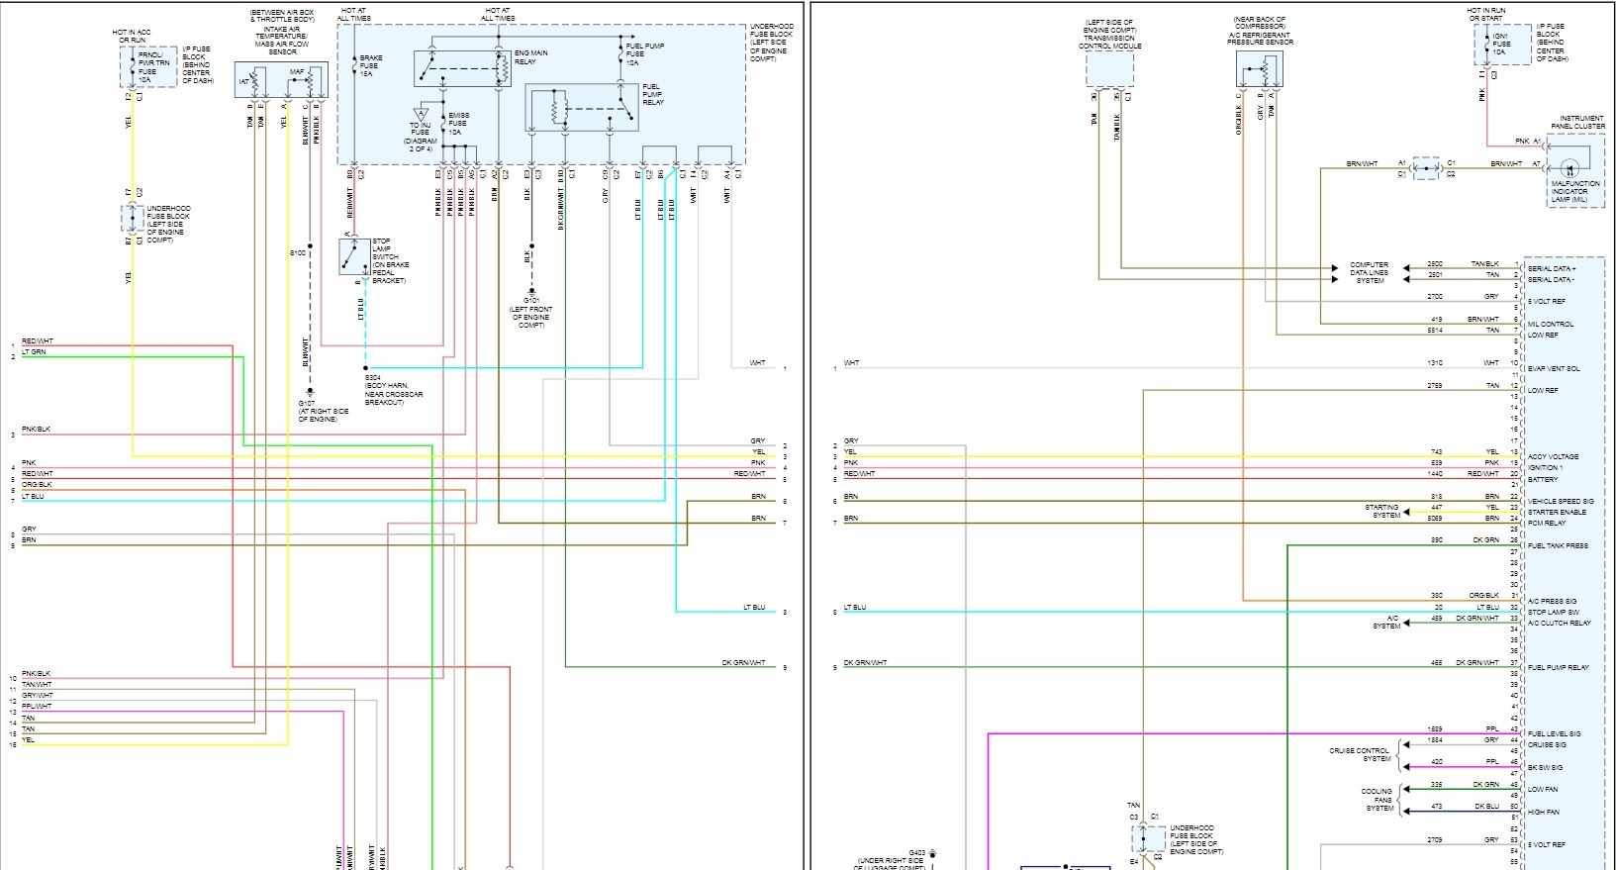Click the "A/C PRESS SIG" pin label
Screen dimensions: 1616x870
(x=1553, y=602)
